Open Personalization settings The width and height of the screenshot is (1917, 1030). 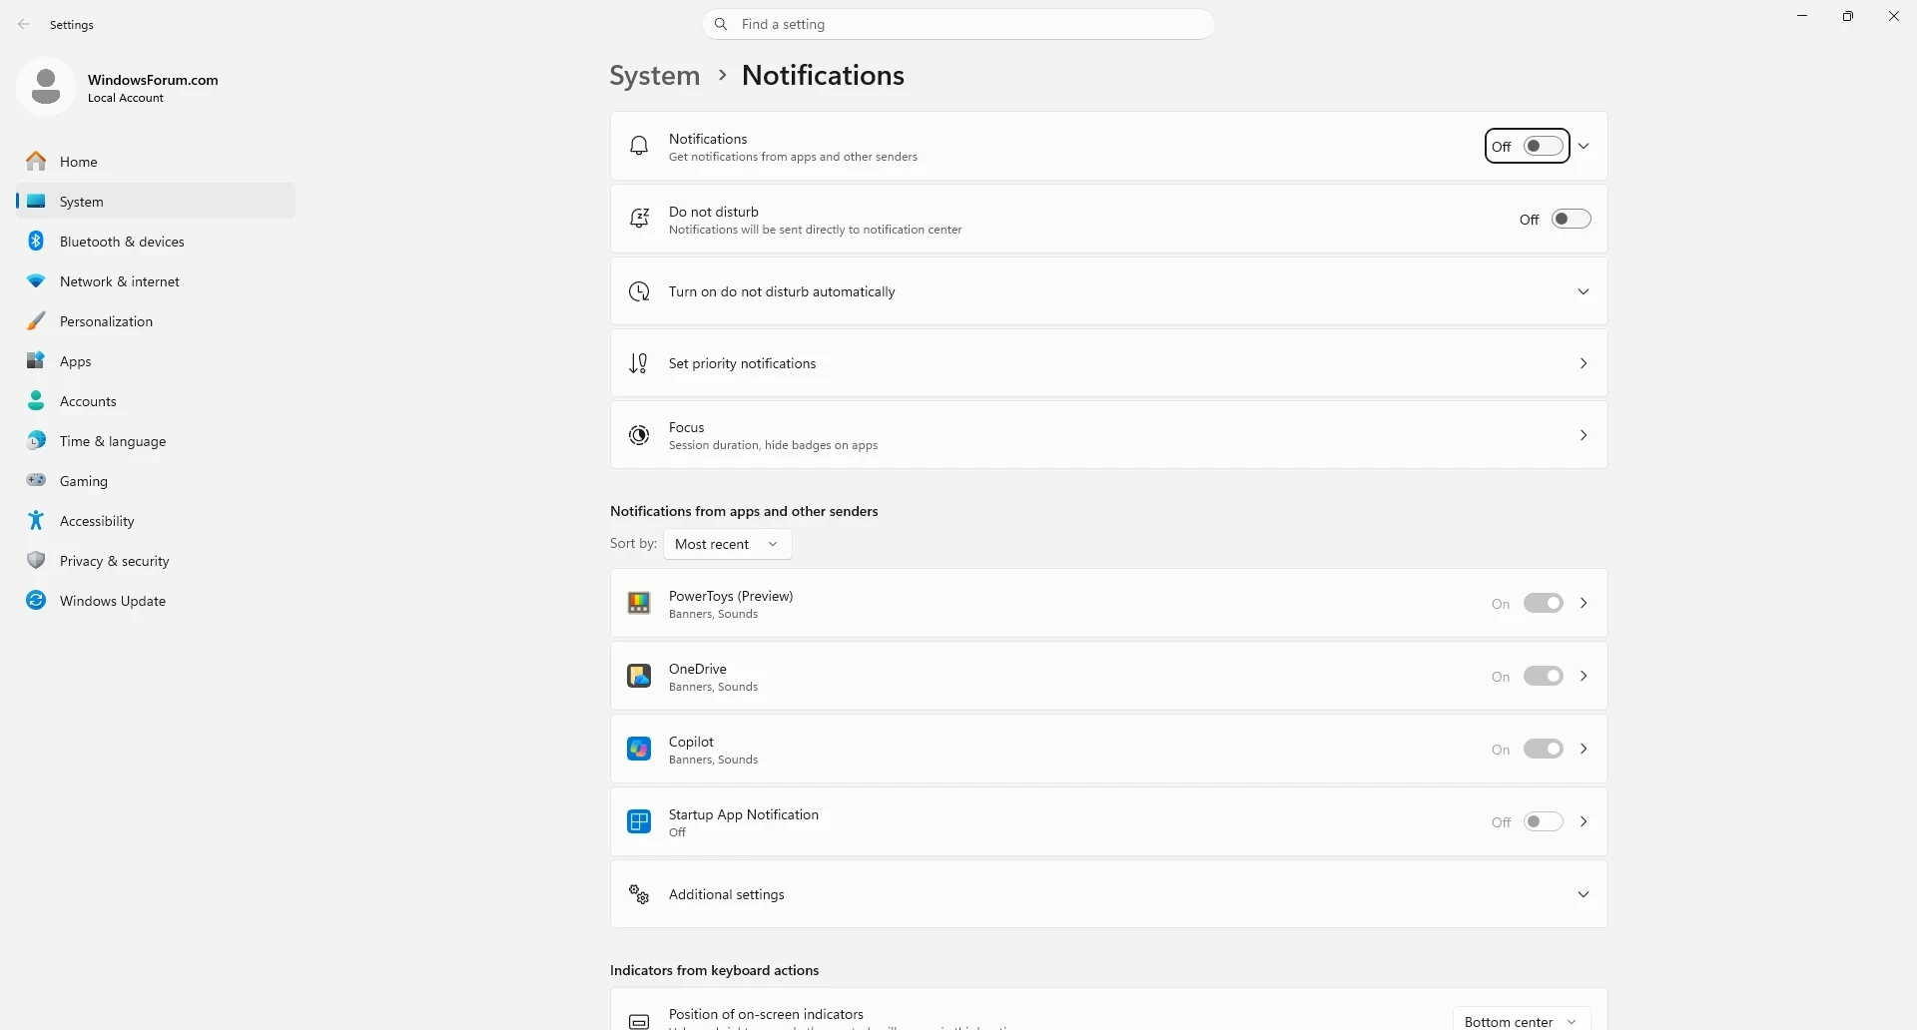pos(156,320)
